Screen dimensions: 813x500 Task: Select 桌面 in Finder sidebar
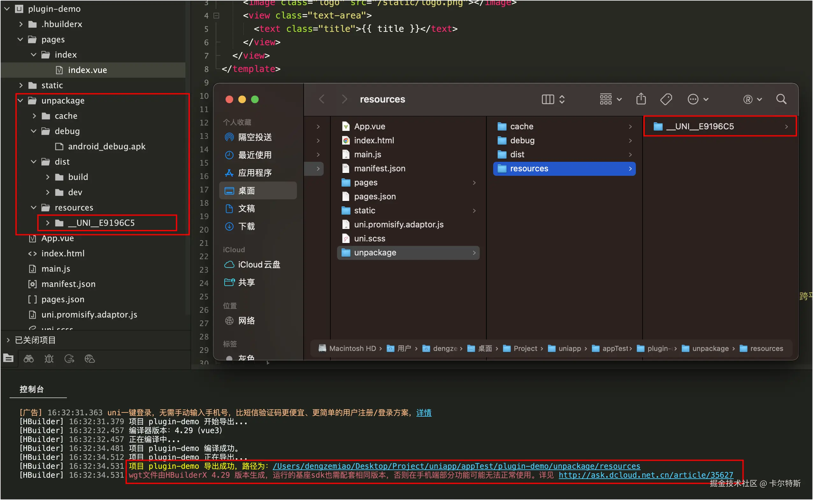point(246,191)
